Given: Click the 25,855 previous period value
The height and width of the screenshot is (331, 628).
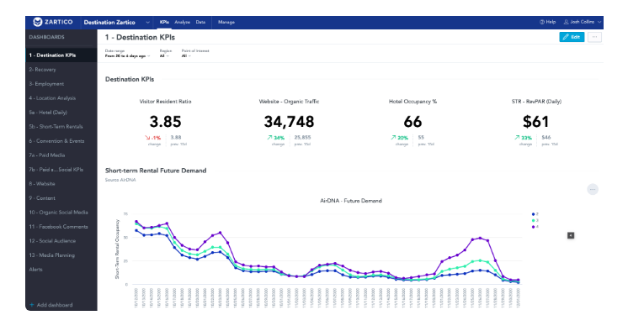Looking at the screenshot, I should coord(302,137).
